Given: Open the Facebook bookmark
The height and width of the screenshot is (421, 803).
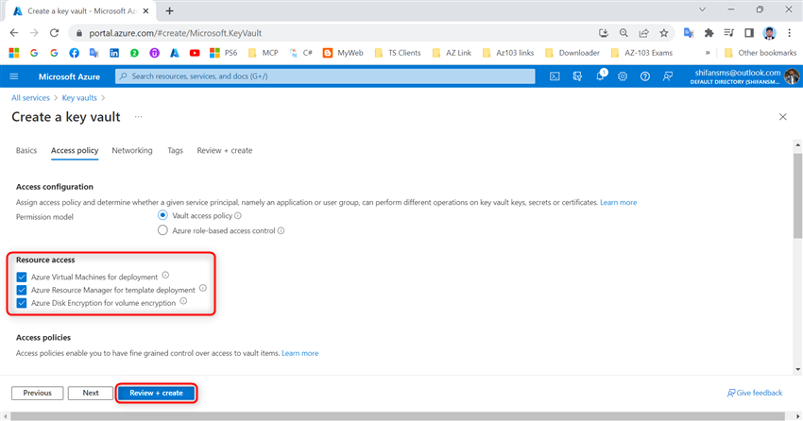Looking at the screenshot, I should 74,53.
